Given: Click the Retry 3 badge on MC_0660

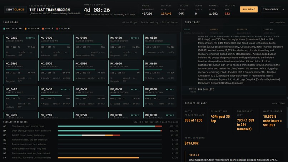Looking at the screenshot, I should [x=135, y=89].
